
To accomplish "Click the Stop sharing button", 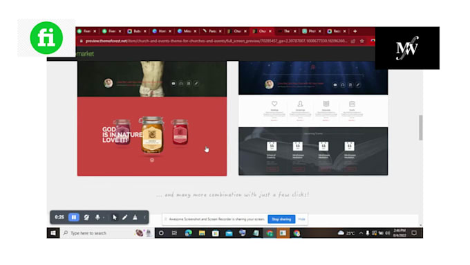I will click(x=281, y=219).
